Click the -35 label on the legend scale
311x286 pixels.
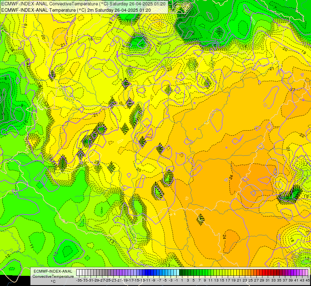(79, 280)
